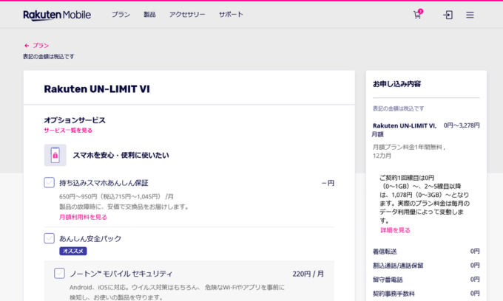Screen dimensions: 503x301
Task: Click the locked smartphone icon
Action: 55,155
